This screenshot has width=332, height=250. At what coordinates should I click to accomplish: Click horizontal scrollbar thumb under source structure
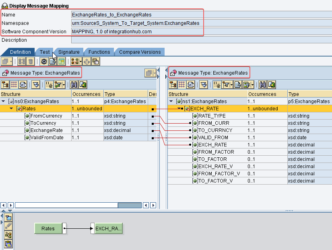130,205
